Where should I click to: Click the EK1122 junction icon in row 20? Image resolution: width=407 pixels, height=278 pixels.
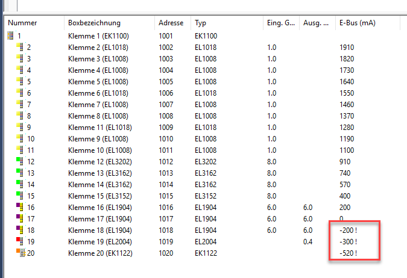(x=20, y=253)
